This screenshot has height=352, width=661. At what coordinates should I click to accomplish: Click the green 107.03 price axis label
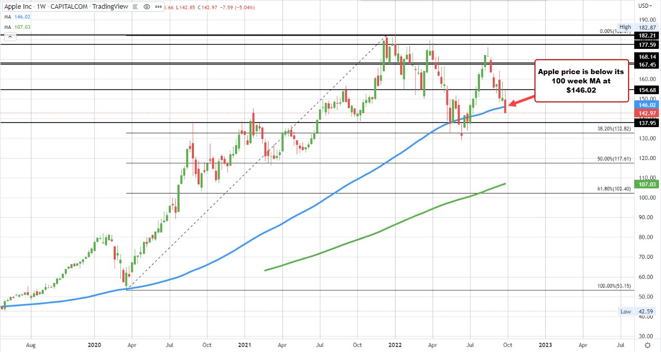[x=646, y=184]
